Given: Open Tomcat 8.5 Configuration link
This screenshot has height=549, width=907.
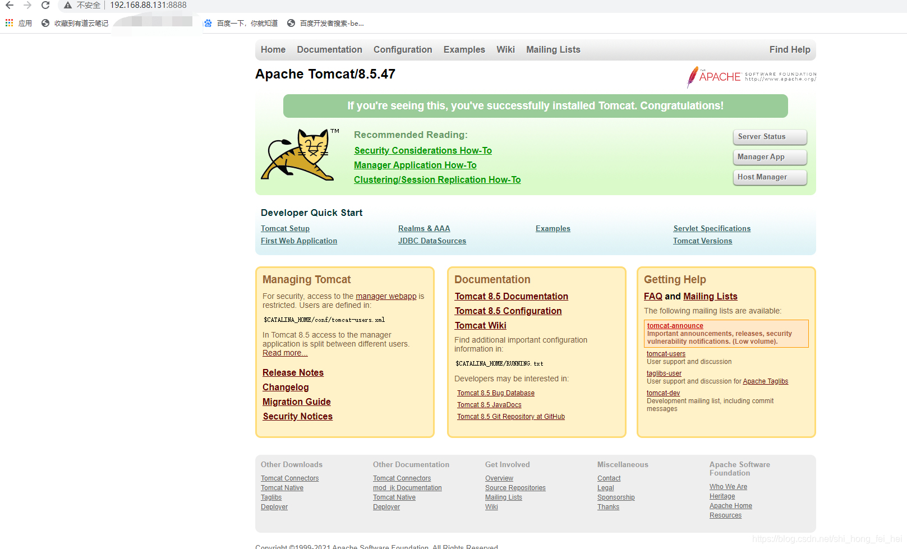Looking at the screenshot, I should pyautogui.click(x=508, y=311).
